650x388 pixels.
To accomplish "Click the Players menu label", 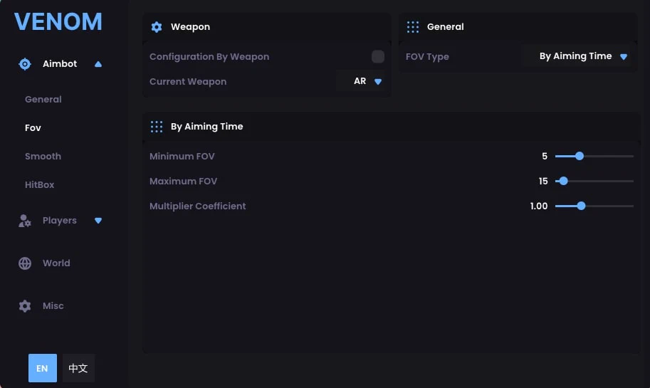I will (60, 221).
